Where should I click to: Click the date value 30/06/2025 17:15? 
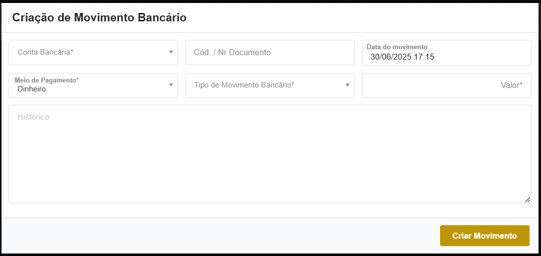pyautogui.click(x=402, y=57)
